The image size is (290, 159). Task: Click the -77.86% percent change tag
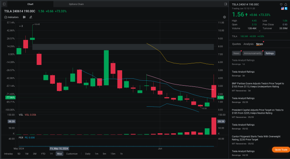click(10, 98)
